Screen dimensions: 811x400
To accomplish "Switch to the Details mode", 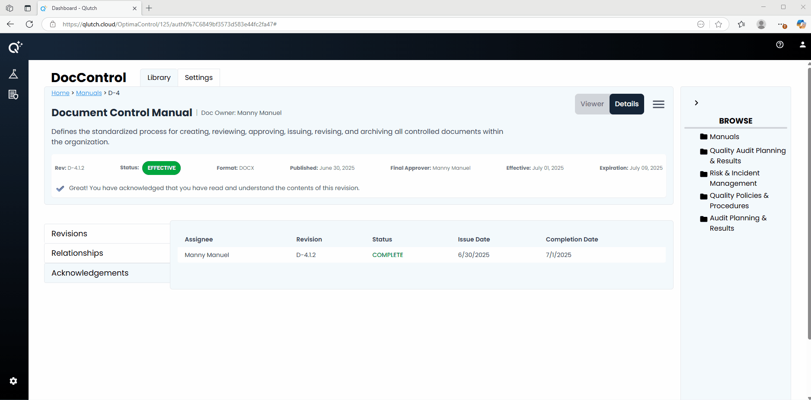I will click(626, 104).
